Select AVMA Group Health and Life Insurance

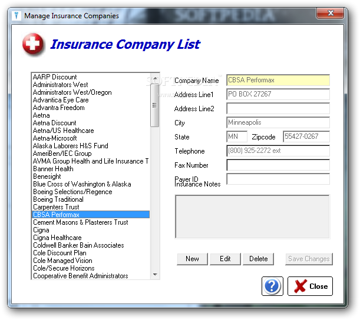click(91, 161)
